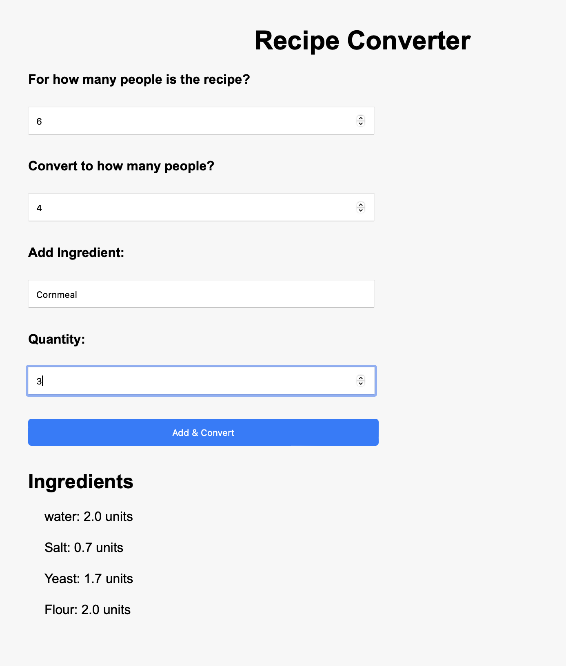The width and height of the screenshot is (566, 666).
Task: Increment the recipe people count stepper up arrow
Action: (361, 118)
